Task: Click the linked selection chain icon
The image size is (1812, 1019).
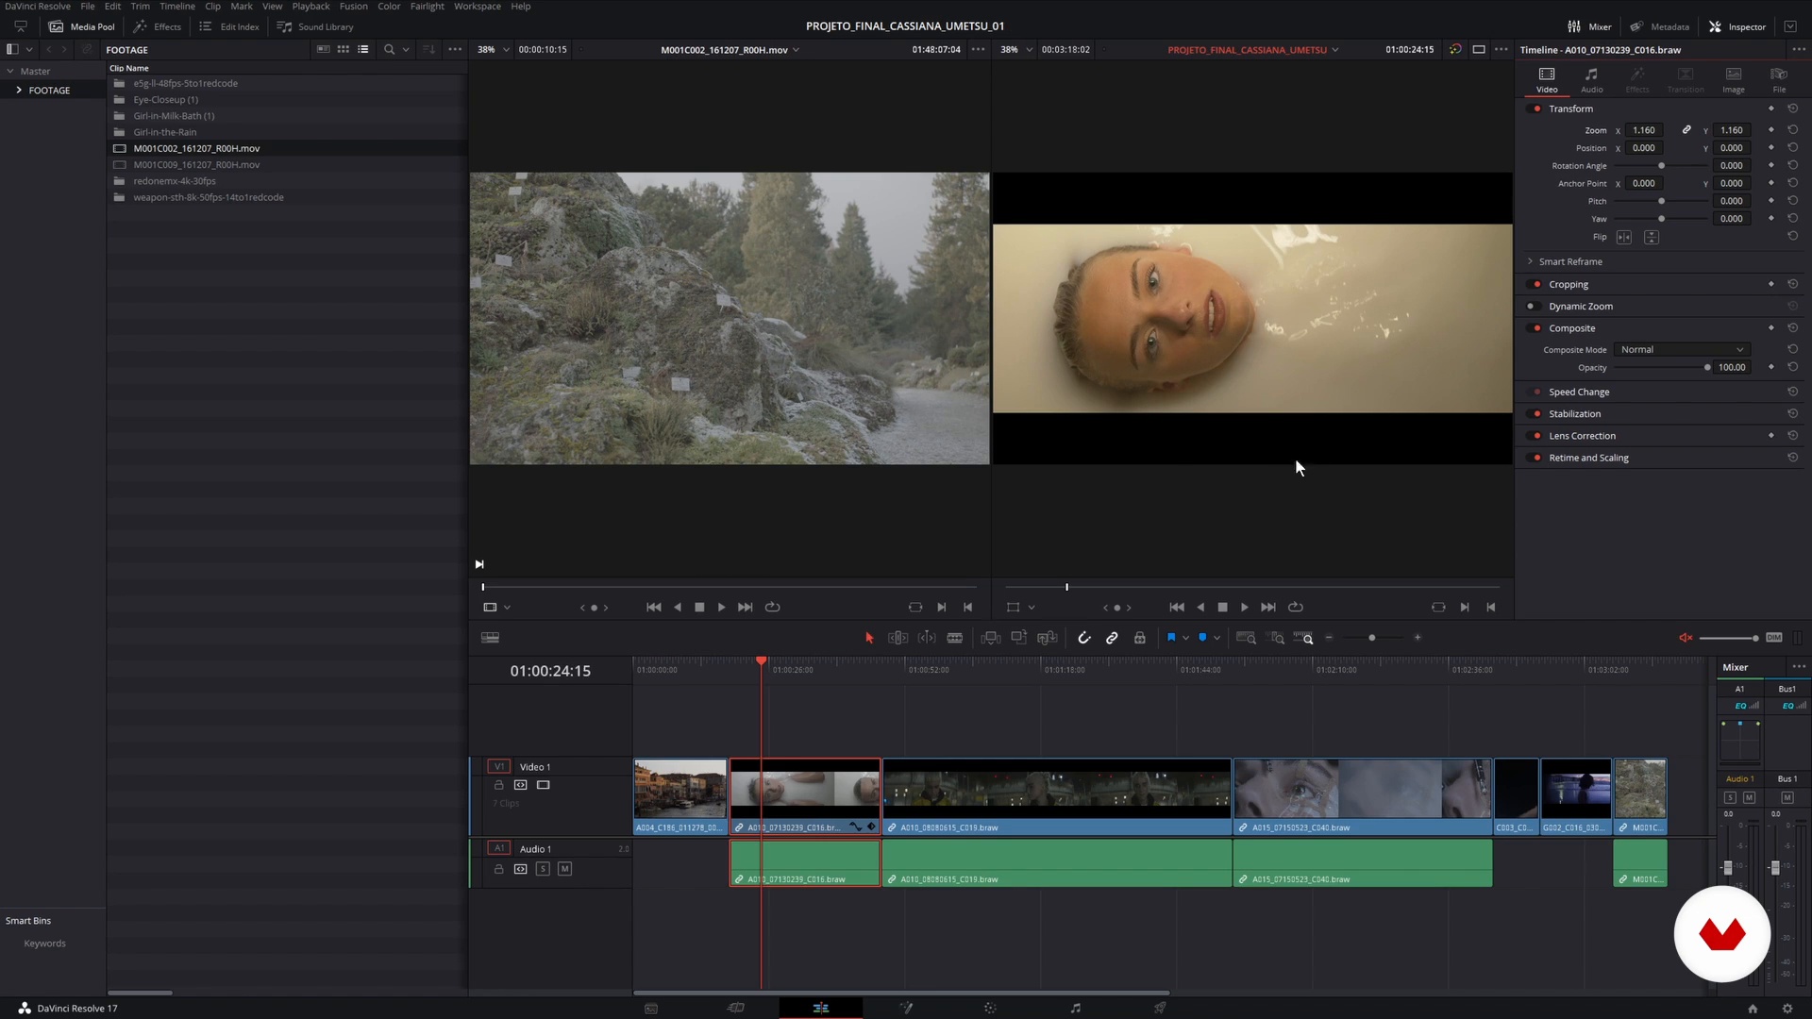Action: click(1112, 638)
